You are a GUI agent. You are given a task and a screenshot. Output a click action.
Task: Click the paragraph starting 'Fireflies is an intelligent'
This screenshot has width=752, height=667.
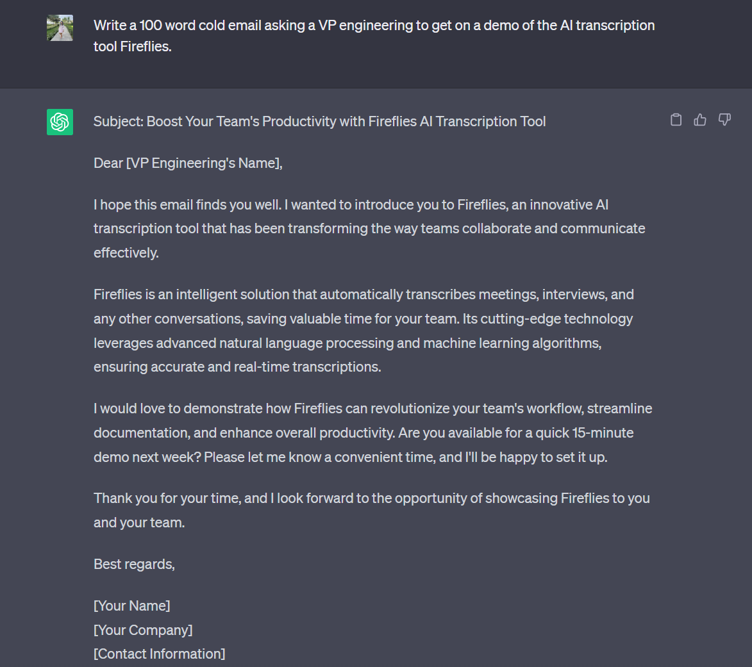tap(363, 331)
